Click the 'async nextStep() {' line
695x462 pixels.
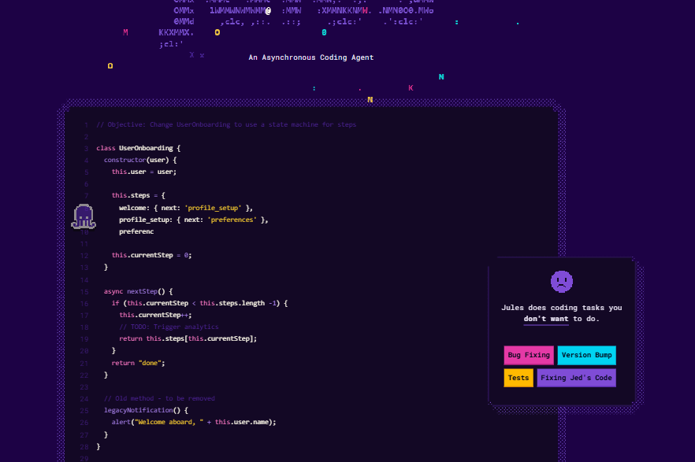(x=139, y=292)
